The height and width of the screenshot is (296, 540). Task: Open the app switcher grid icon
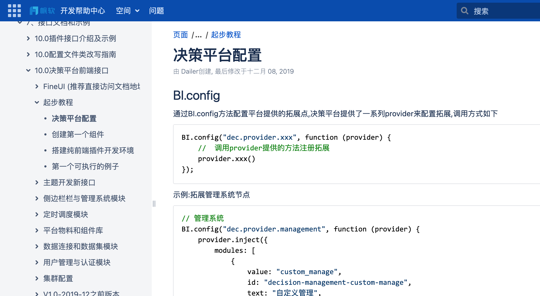(x=14, y=11)
